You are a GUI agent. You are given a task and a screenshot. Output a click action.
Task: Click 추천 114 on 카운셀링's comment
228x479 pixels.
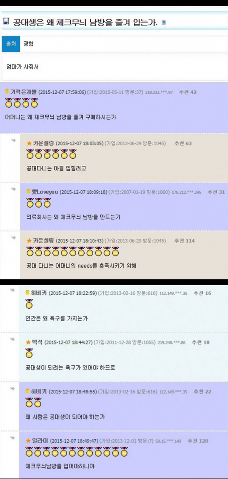(x=184, y=241)
